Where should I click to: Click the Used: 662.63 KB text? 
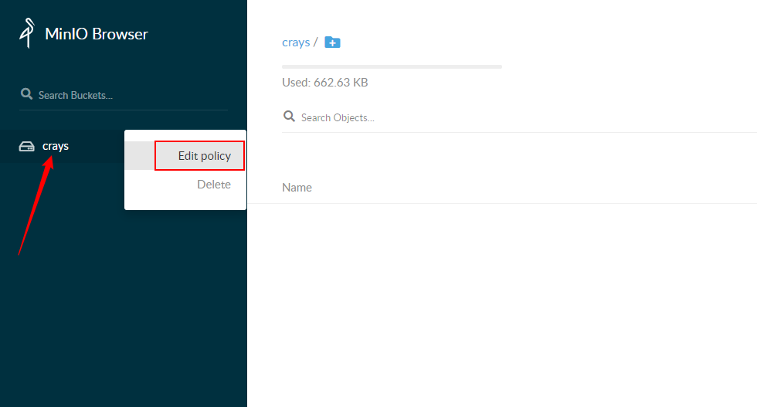pyautogui.click(x=325, y=83)
